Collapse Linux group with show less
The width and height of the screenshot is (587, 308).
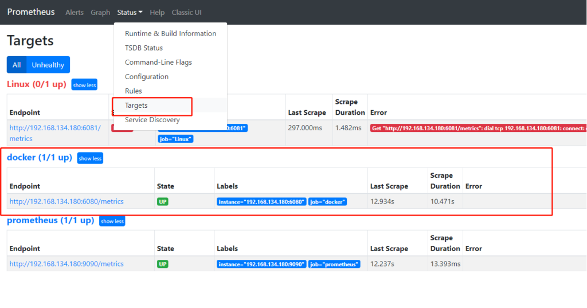(84, 85)
